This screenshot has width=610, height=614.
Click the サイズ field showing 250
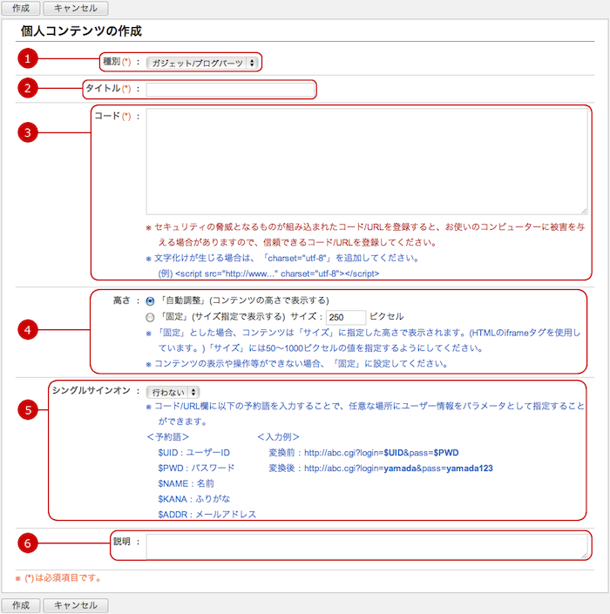tap(346, 317)
